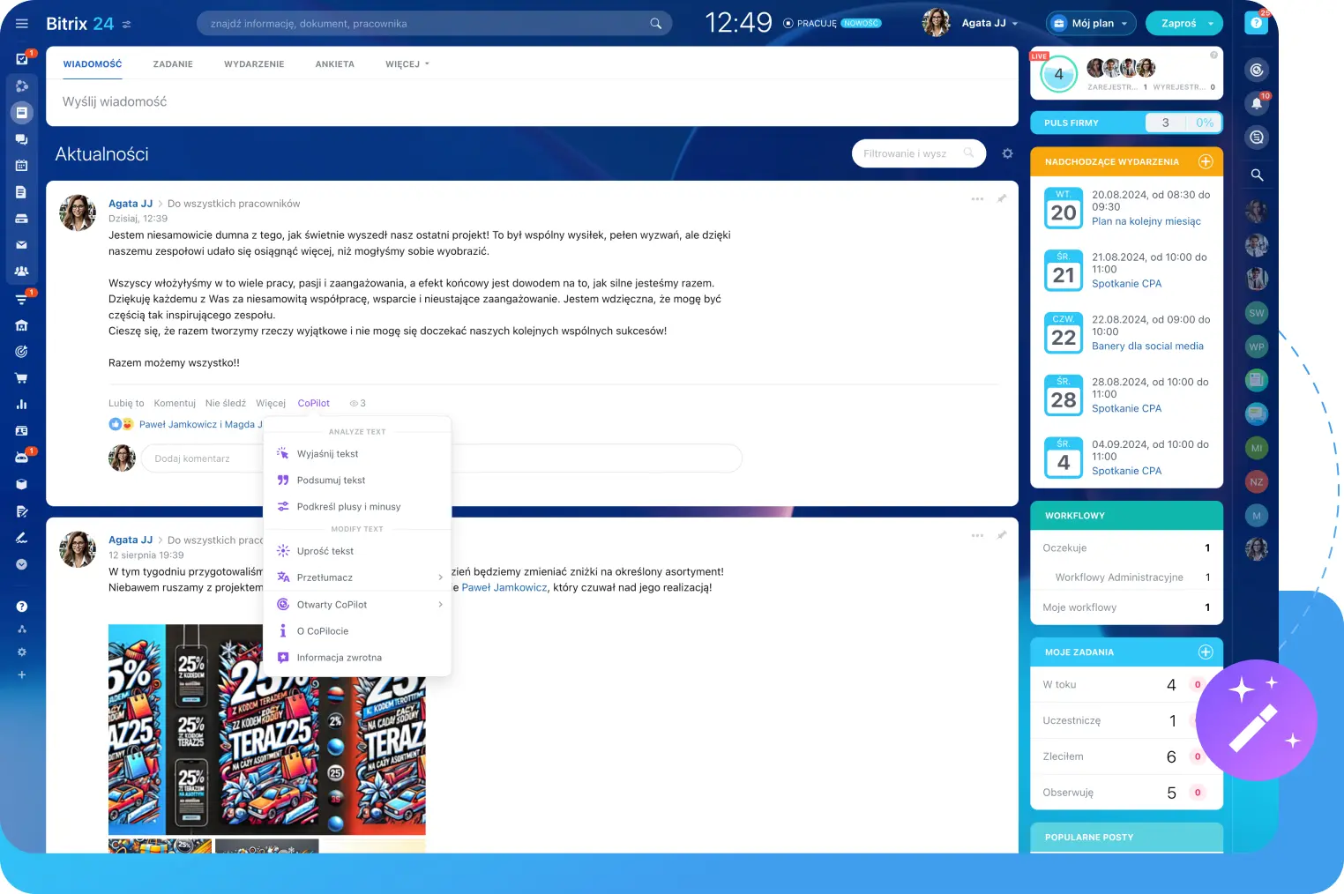The image size is (1344, 894).
Task: Open the Plan na kolejny miesiąc event
Action: point(1146,222)
